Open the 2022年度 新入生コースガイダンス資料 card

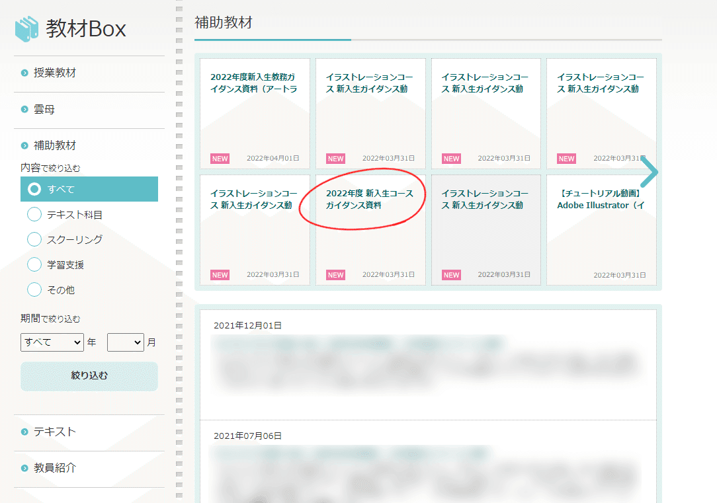[370, 230]
